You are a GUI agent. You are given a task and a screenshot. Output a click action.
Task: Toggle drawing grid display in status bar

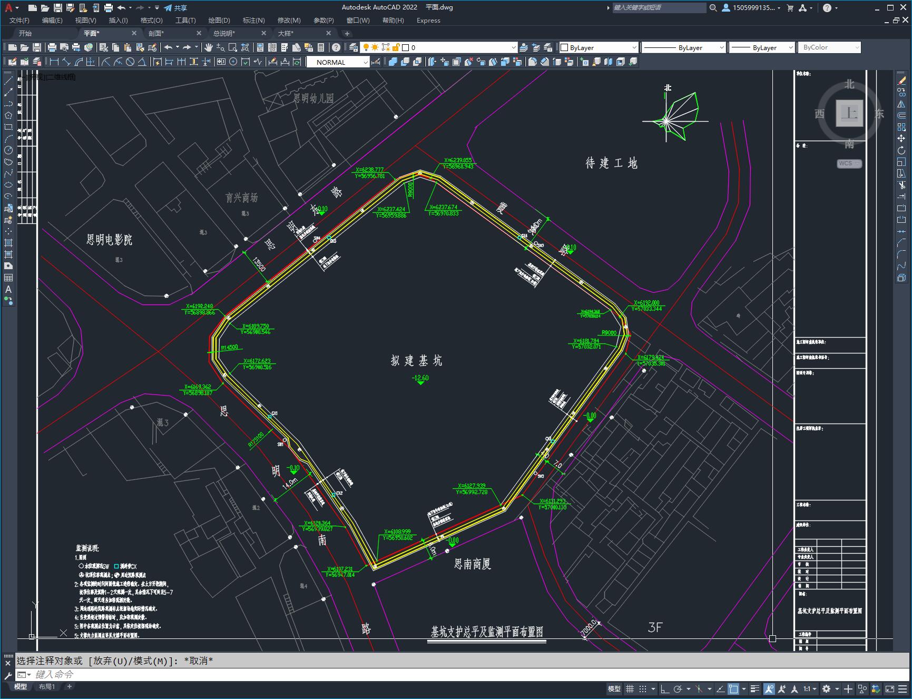(x=630, y=688)
